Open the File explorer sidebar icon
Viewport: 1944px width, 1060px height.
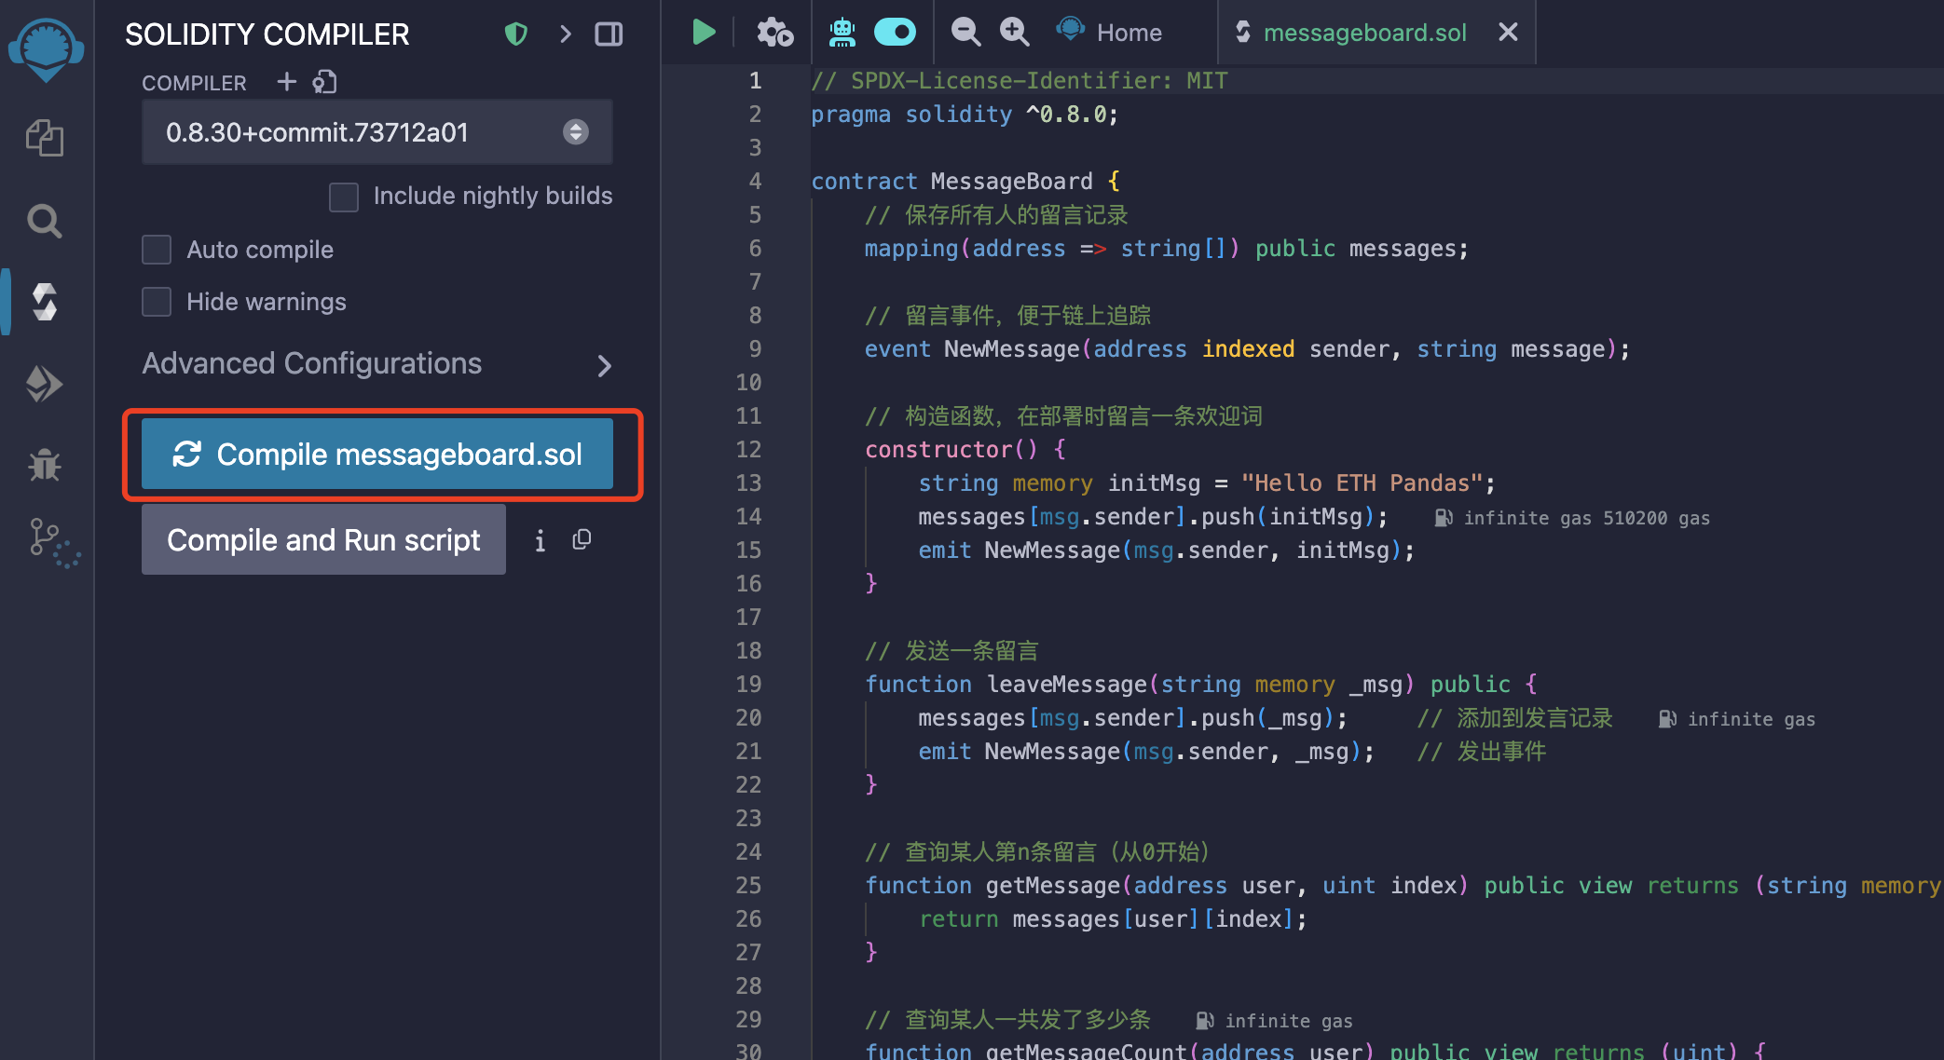tap(45, 139)
